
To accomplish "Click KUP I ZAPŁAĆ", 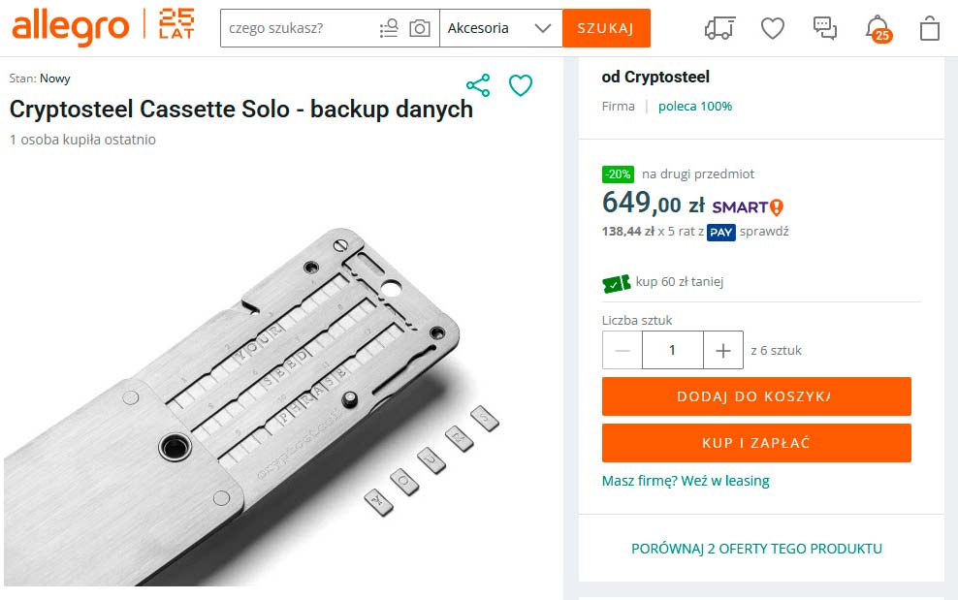I will [x=756, y=443].
